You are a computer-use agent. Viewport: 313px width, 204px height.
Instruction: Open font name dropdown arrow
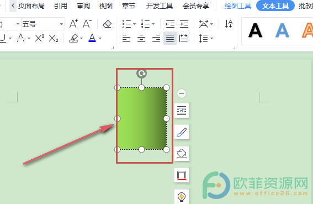[18, 24]
